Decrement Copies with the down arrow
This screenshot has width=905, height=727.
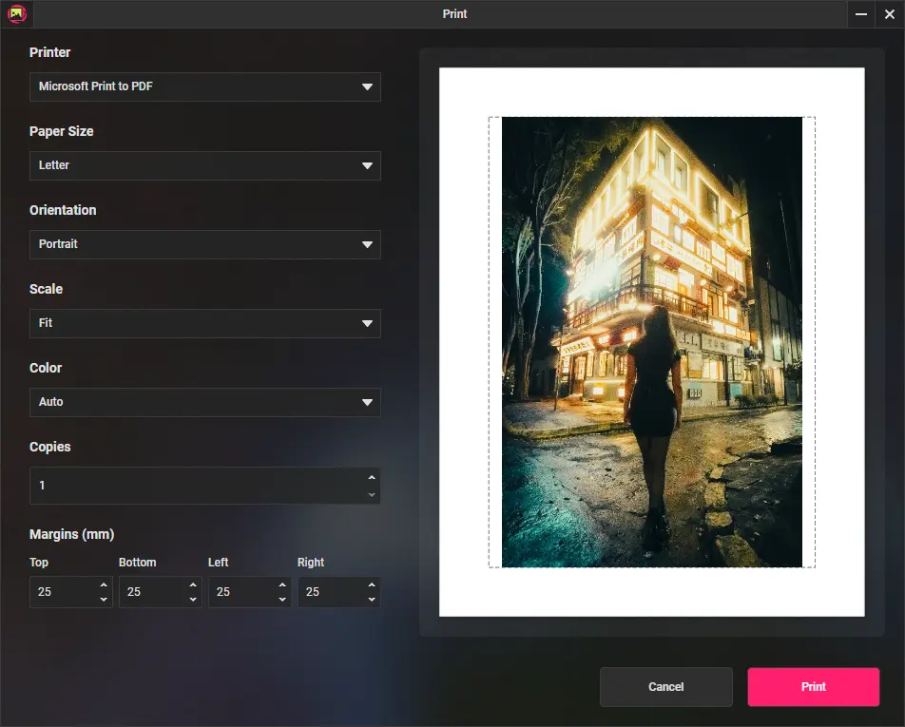coord(371,493)
